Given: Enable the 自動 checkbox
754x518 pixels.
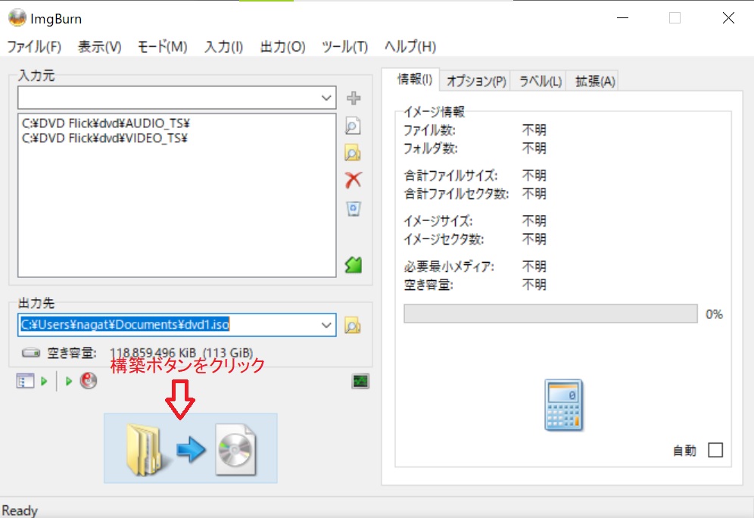Looking at the screenshot, I should tap(715, 450).
